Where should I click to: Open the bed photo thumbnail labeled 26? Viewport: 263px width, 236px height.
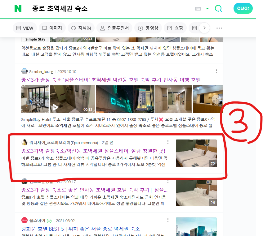coord(196,193)
